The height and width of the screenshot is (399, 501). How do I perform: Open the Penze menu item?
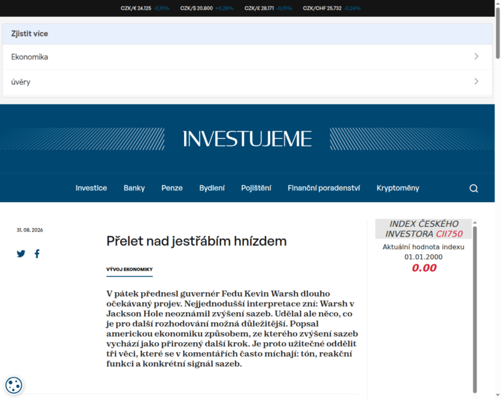pyautogui.click(x=172, y=188)
